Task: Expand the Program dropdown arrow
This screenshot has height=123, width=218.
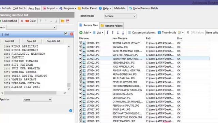Action: 75,9
